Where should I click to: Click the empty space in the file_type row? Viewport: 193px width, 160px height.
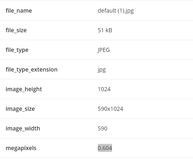[155, 50]
